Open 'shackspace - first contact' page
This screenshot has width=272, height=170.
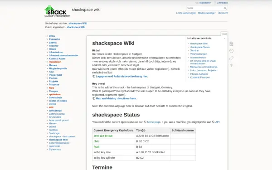[62, 136]
